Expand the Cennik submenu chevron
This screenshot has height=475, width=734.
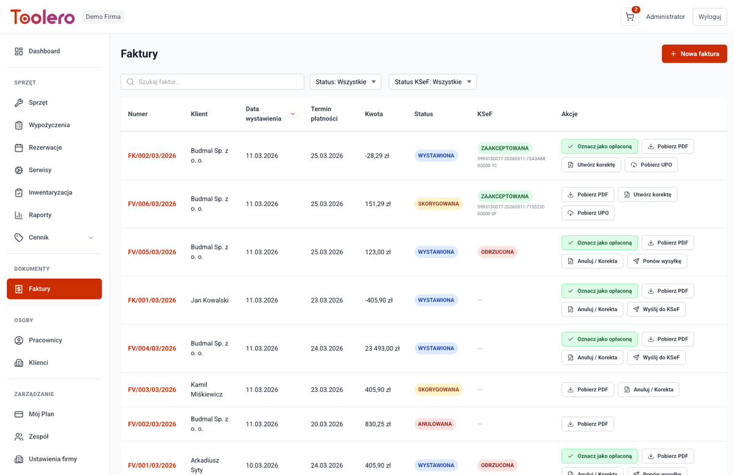pos(91,237)
